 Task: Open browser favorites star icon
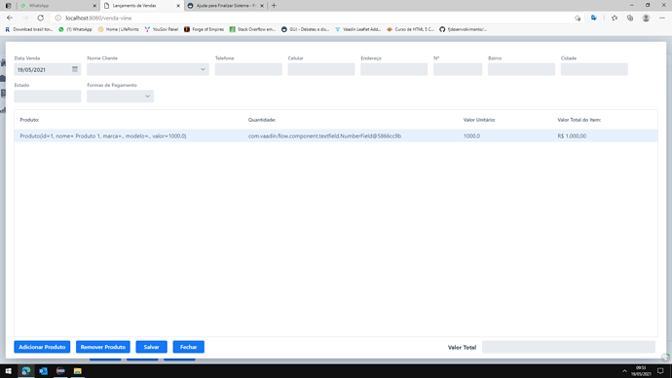(x=615, y=18)
